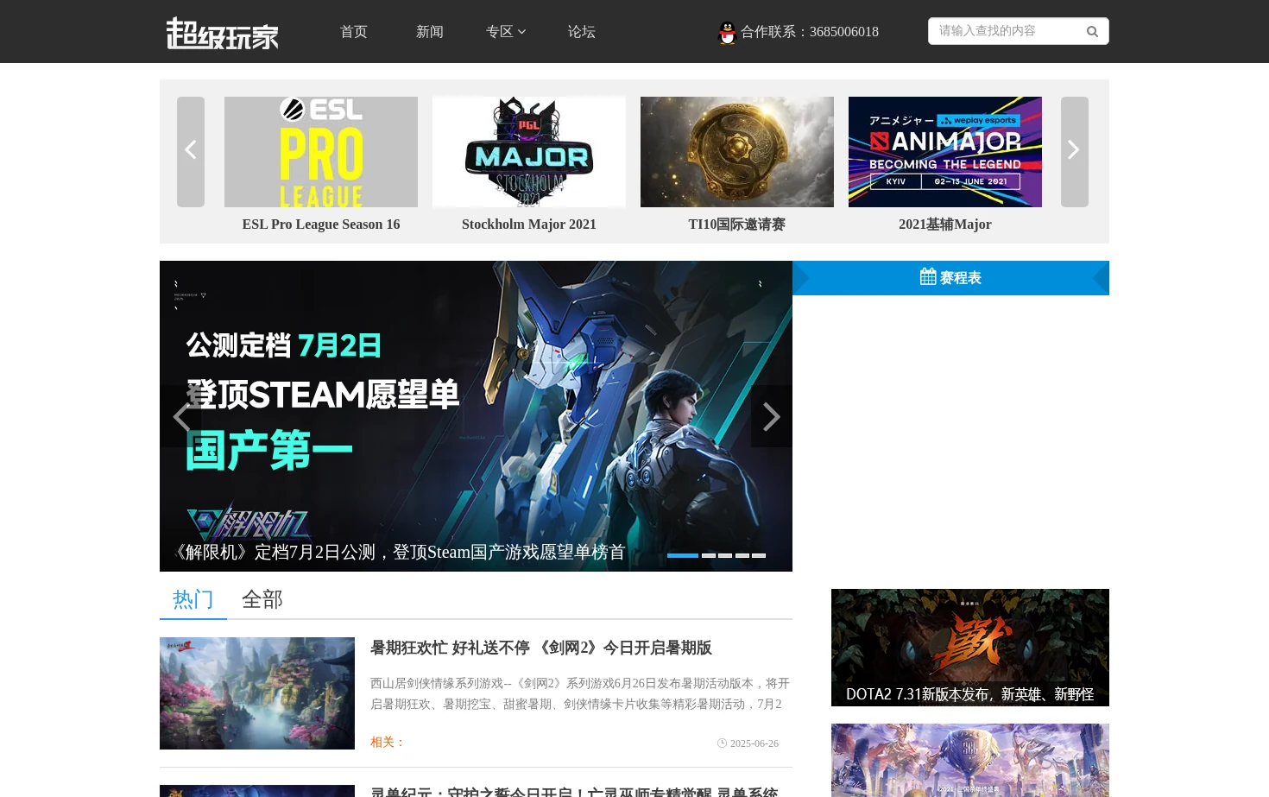Select the second banner slide indicator
This screenshot has height=797, width=1269.
coord(709,555)
